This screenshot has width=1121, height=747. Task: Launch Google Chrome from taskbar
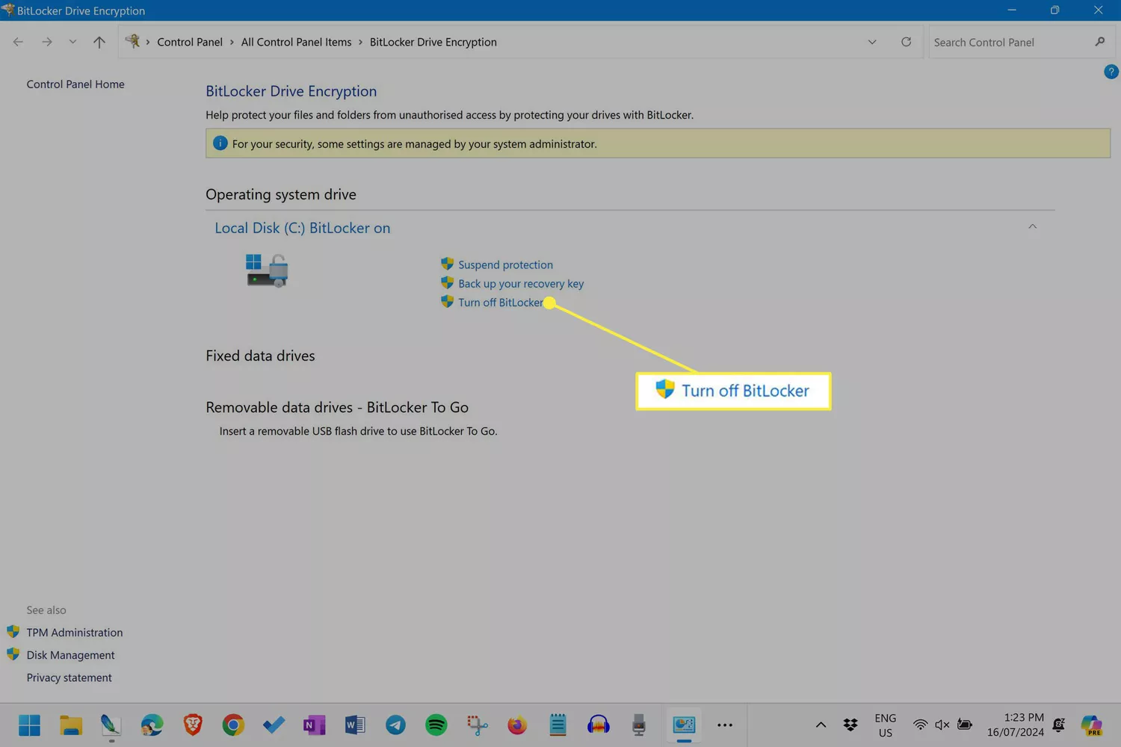coord(233,725)
